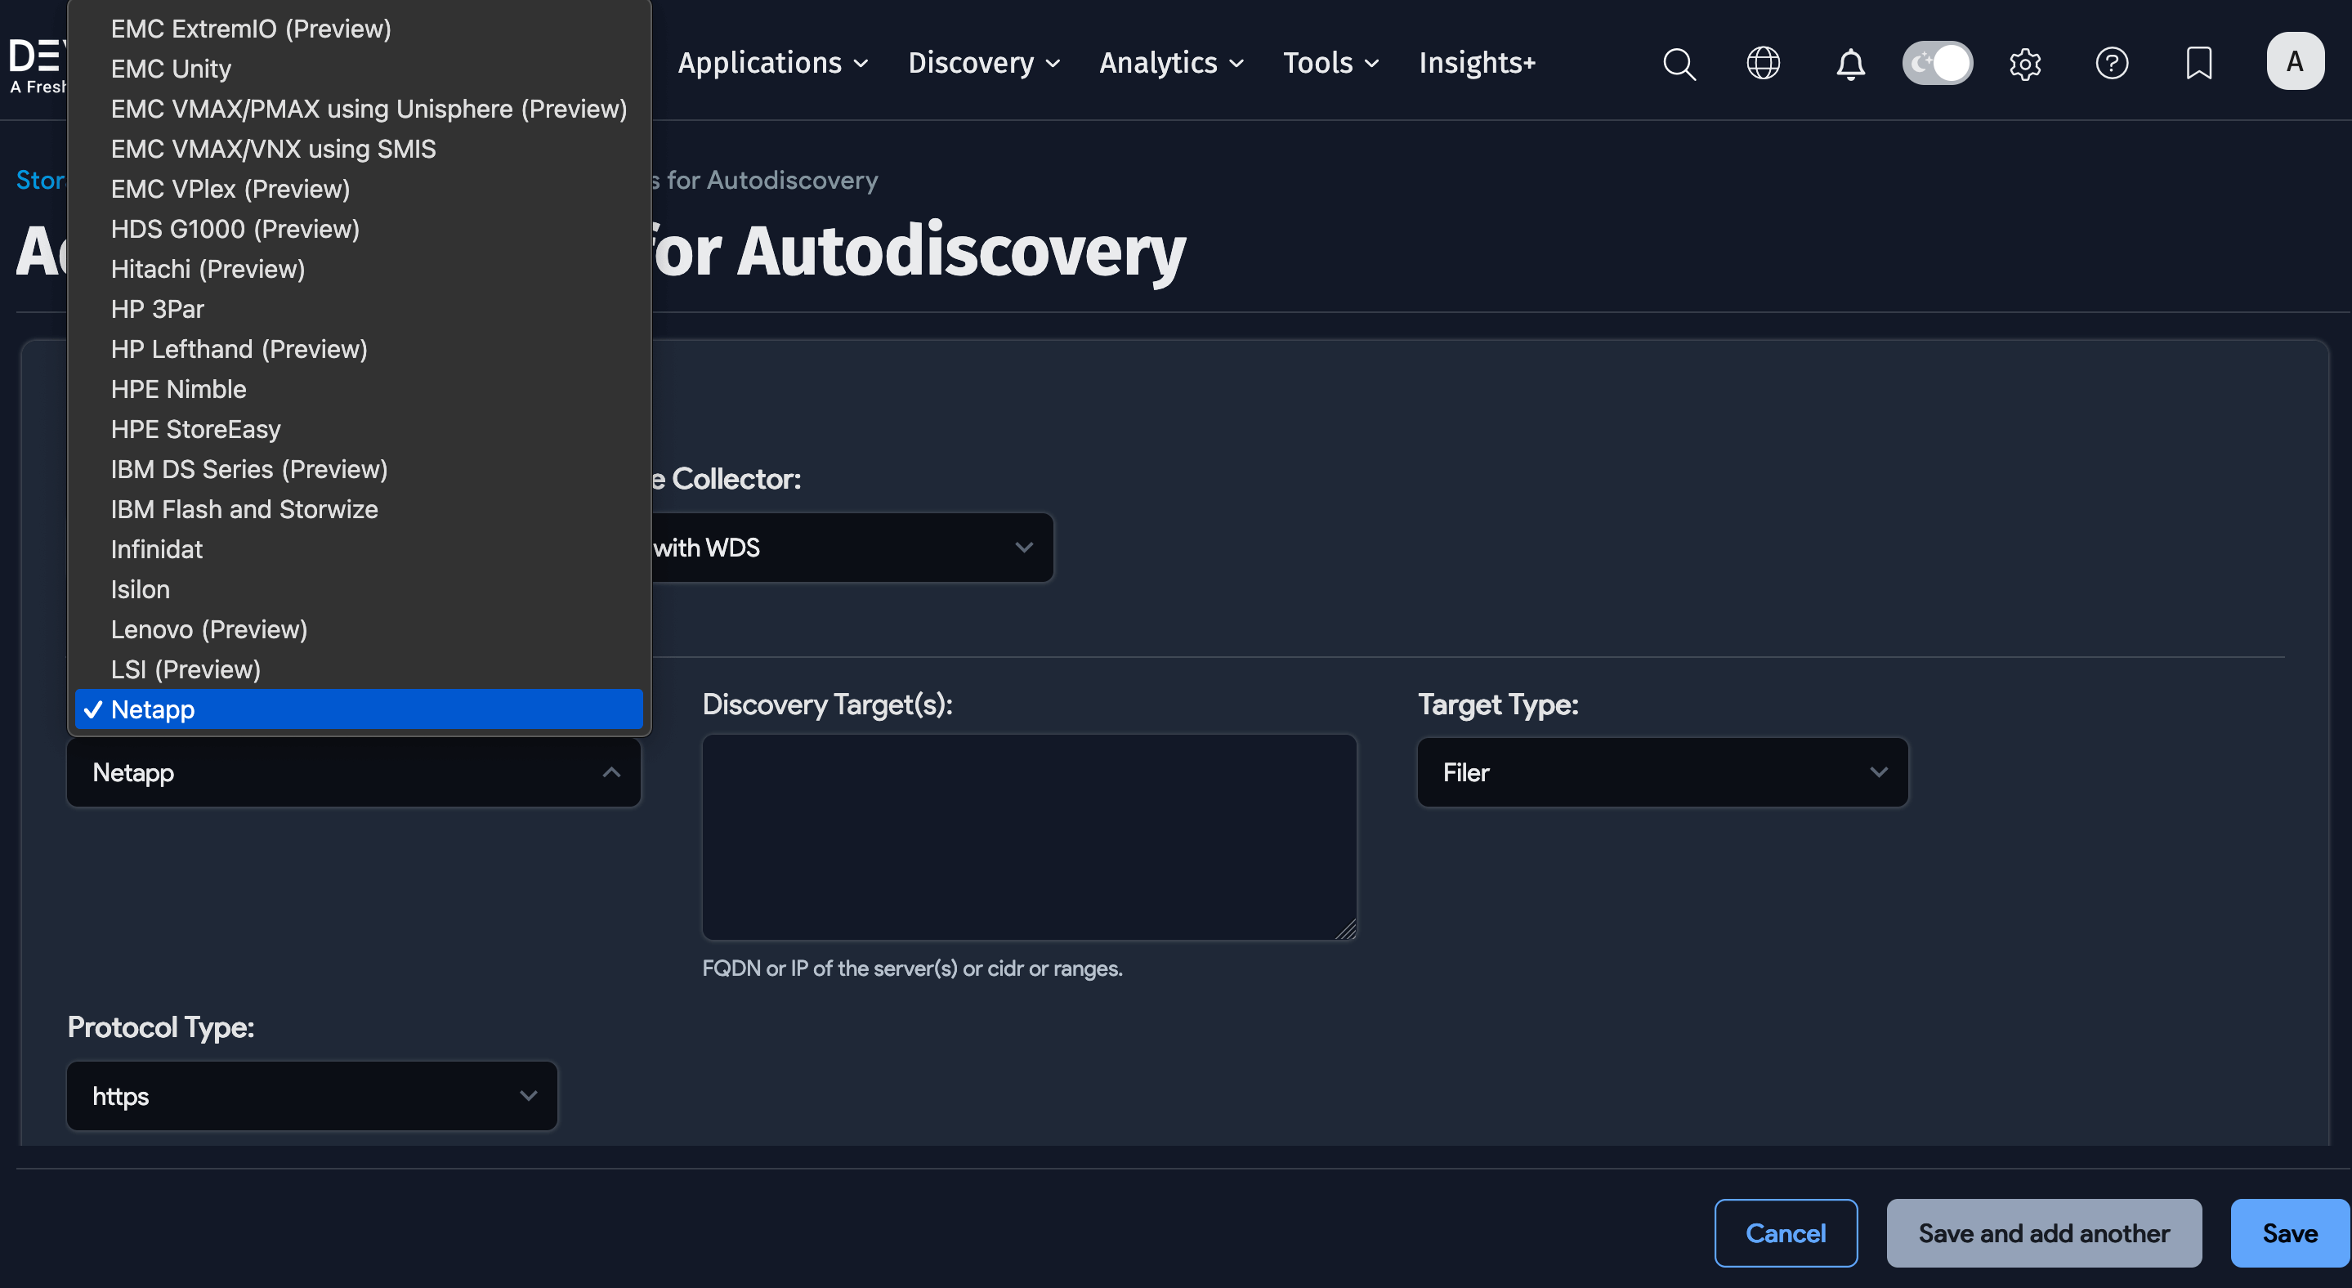Click the Cancel button

1786,1232
